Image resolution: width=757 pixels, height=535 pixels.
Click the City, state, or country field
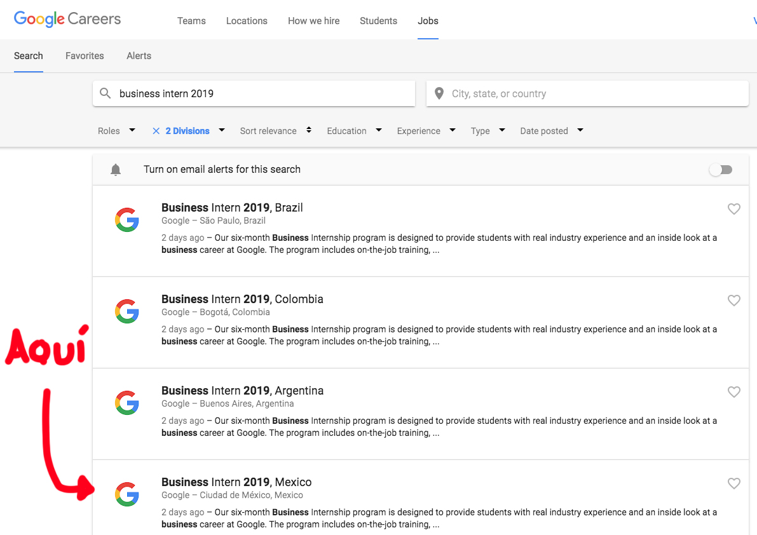[x=572, y=93]
